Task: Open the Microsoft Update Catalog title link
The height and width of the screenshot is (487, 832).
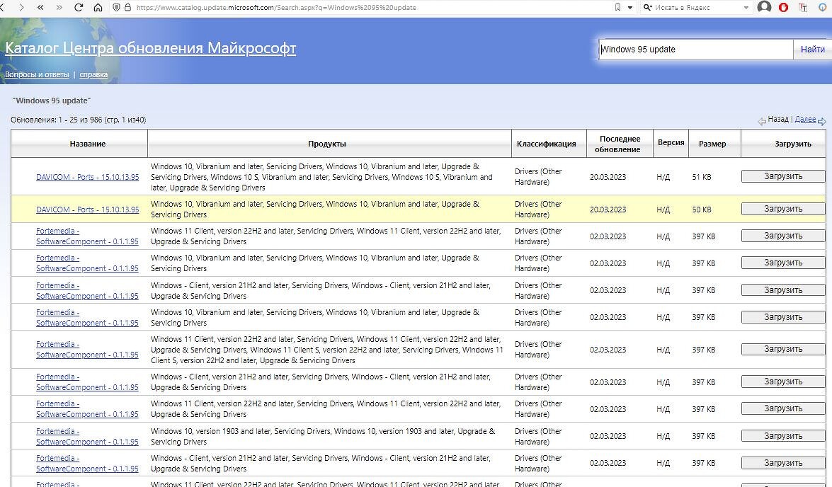Action: [151, 47]
